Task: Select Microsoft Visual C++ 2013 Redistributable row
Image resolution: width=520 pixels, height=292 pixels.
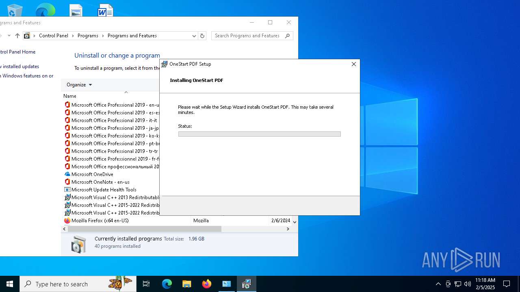Action: pos(111,198)
